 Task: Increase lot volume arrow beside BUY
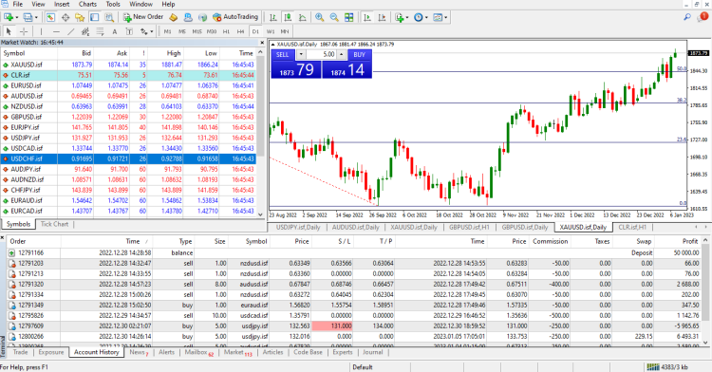[x=342, y=54]
